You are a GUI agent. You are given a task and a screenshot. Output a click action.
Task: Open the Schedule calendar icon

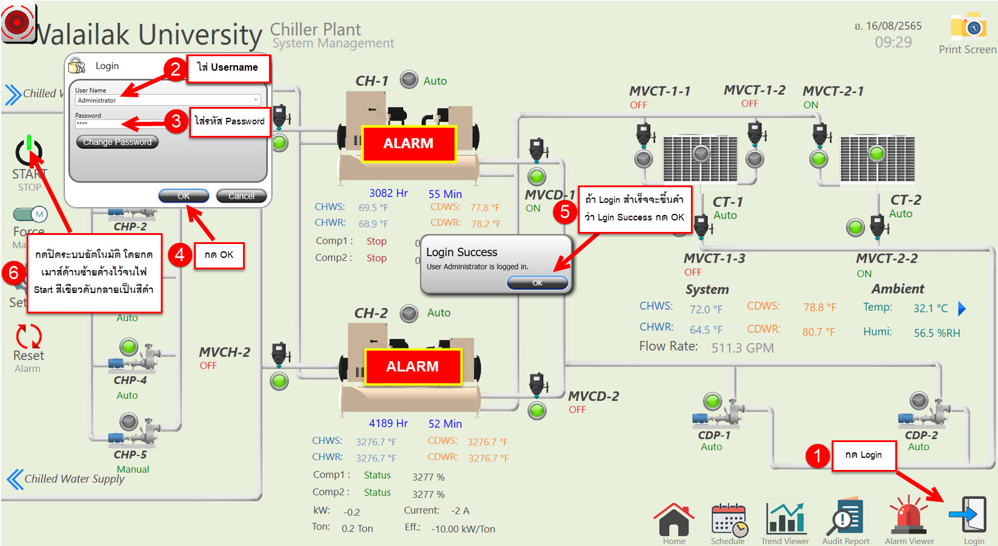(728, 519)
